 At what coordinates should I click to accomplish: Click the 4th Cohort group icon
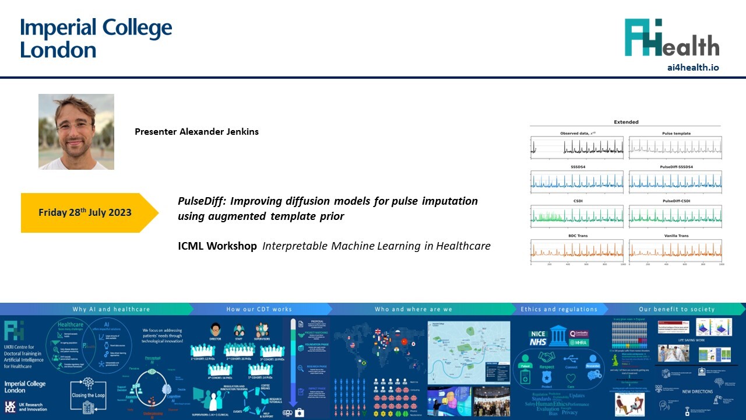coord(220,369)
